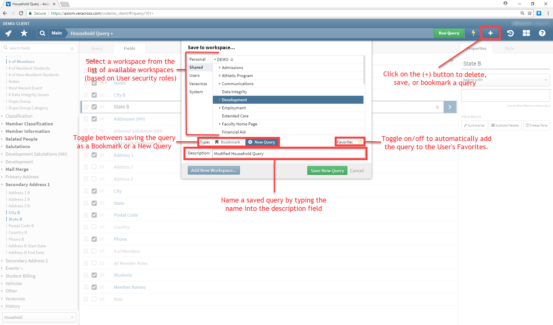
Task: Collapse the Secondary Address 1 field group
Action: [x=2, y=185]
